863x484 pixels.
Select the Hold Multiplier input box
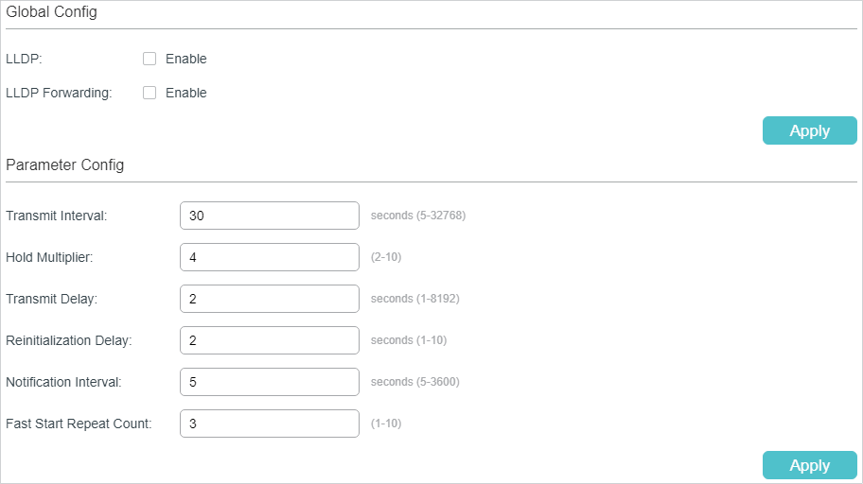pos(270,257)
